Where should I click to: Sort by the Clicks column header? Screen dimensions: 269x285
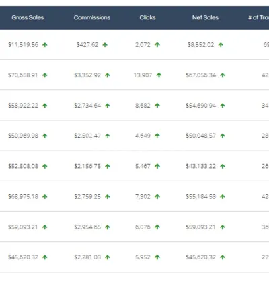tap(147, 17)
